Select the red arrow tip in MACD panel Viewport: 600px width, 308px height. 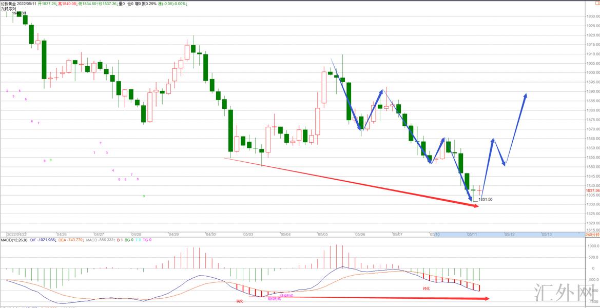(x=487, y=298)
